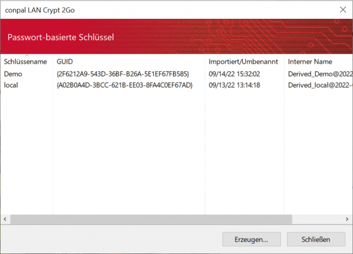Screen dimensions: 353x254
Task: Click the Derived_local@2022 internal name
Action: pos(320,85)
